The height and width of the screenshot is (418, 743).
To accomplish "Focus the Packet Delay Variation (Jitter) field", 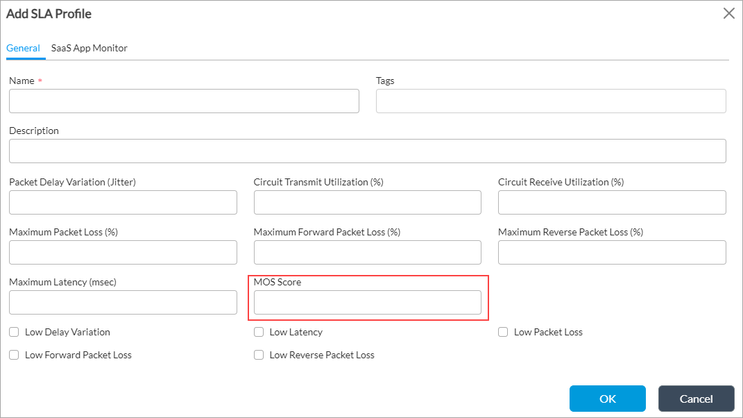I will pyautogui.click(x=123, y=202).
